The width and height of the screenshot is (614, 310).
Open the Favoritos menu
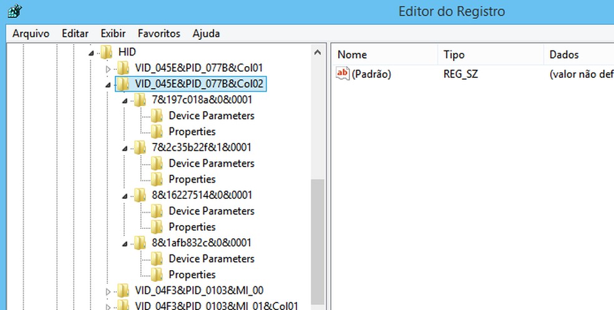pyautogui.click(x=159, y=34)
